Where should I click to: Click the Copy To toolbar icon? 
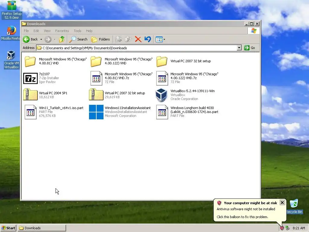[x=128, y=39]
